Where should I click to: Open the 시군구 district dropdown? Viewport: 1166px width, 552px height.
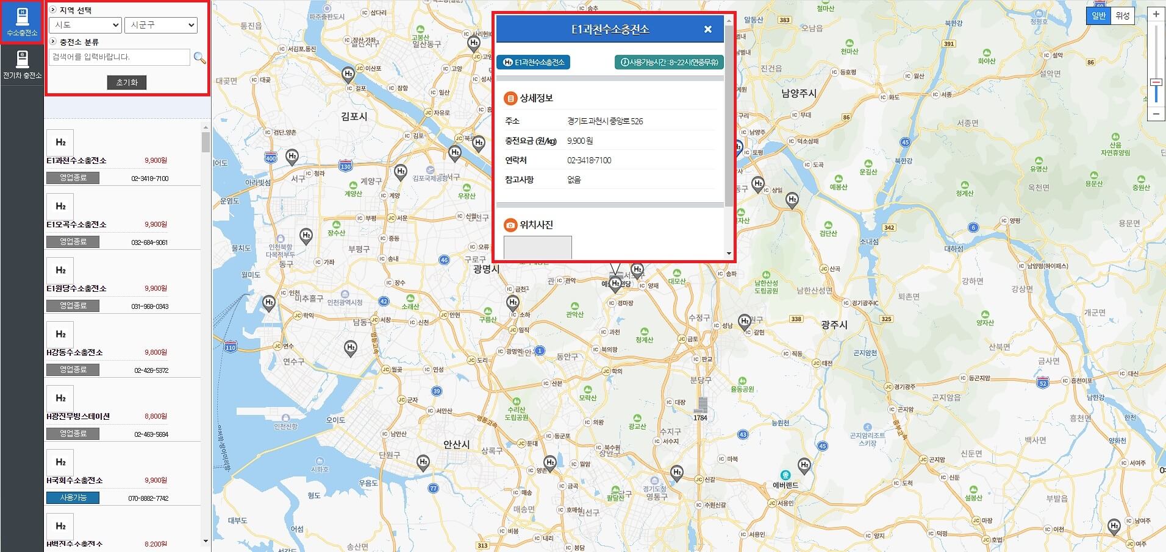(161, 25)
